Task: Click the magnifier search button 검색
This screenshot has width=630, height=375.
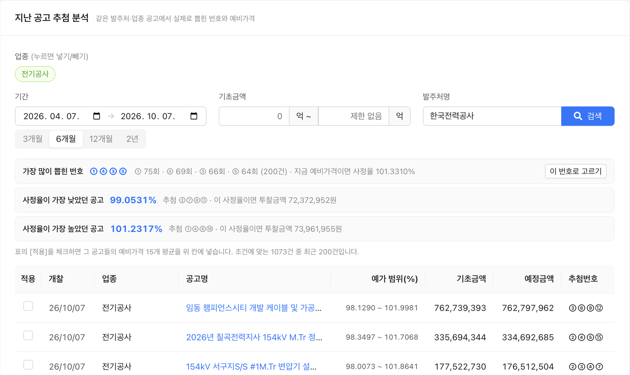Action: [587, 116]
